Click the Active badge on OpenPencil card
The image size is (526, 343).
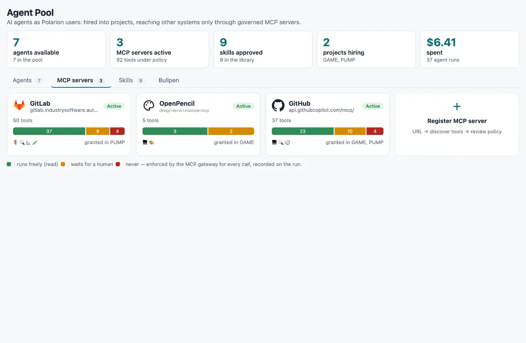pyautogui.click(x=243, y=106)
